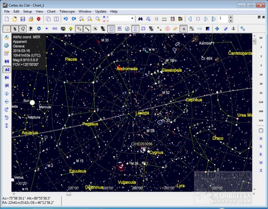Click the vertical scrollbar thumb beside chart

pyautogui.click(x=254, y=41)
